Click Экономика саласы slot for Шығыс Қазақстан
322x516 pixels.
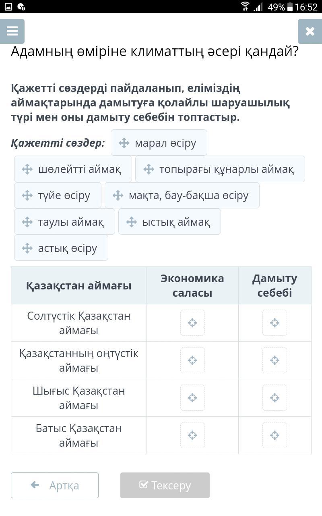click(192, 398)
